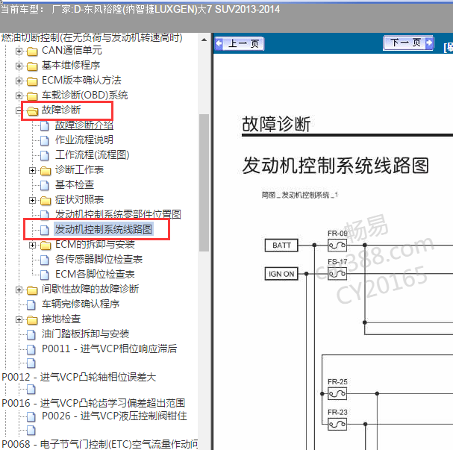Expand the 诊断工作表 folder
The image size is (453, 450).
pos(32,170)
